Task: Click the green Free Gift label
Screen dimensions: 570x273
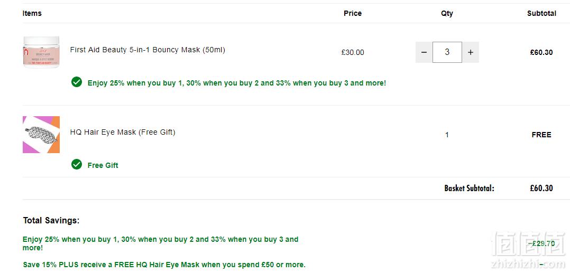Action: click(103, 165)
